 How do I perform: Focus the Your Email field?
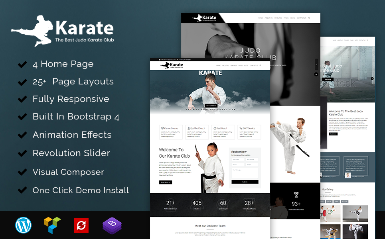click(x=252, y=159)
